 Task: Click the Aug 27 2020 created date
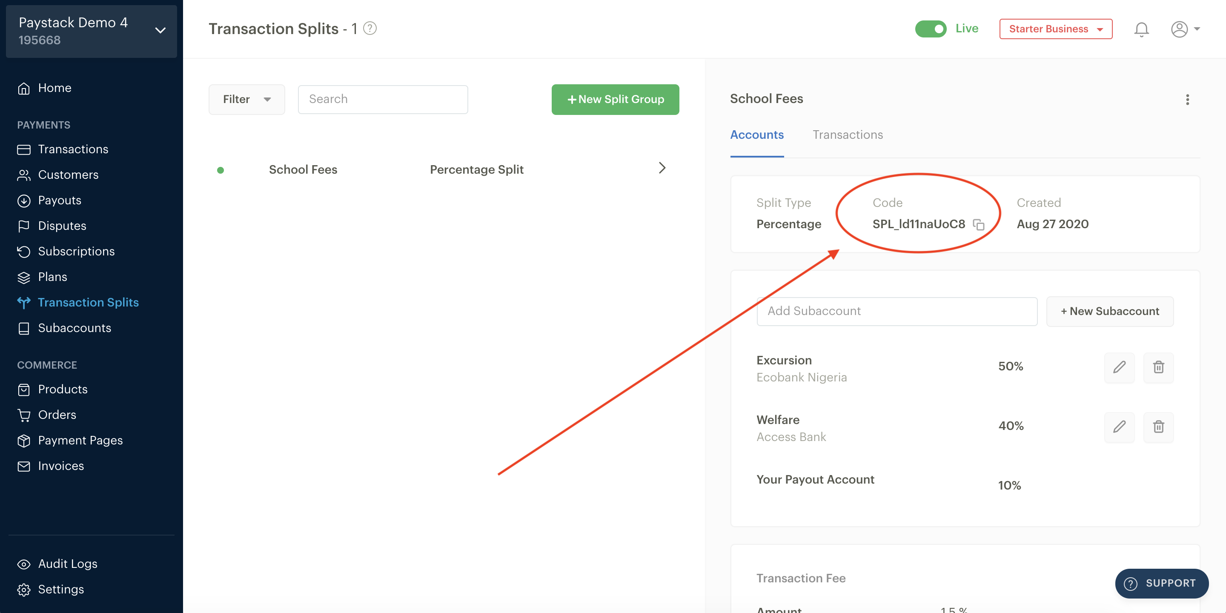click(1052, 224)
